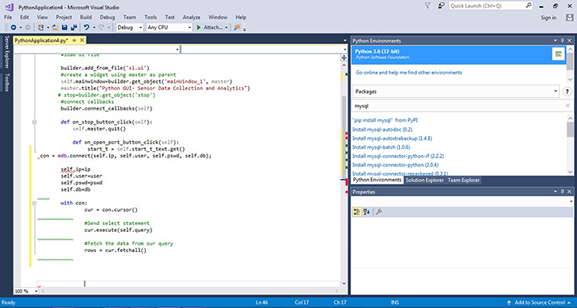Image resolution: width=577 pixels, height=308 pixels.
Task: Click the Quick Launch search field
Action: pyautogui.click(x=491, y=5)
